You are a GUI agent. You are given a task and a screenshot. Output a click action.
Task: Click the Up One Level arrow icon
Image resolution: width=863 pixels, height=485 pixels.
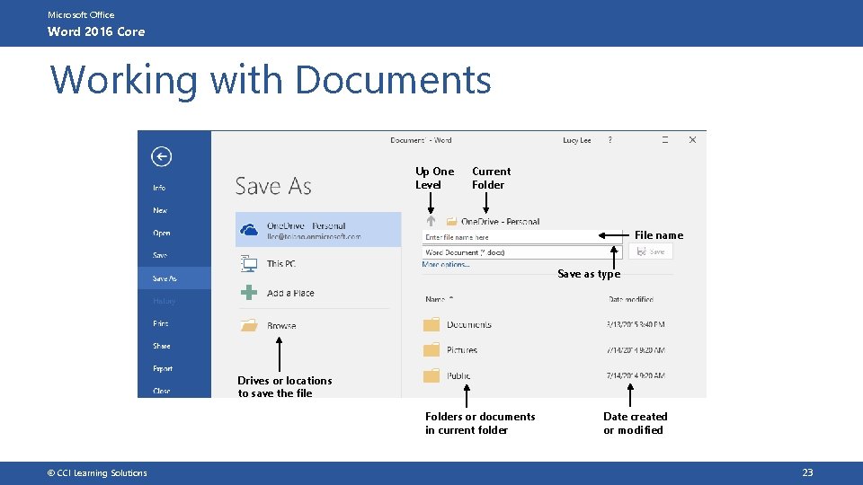431,221
